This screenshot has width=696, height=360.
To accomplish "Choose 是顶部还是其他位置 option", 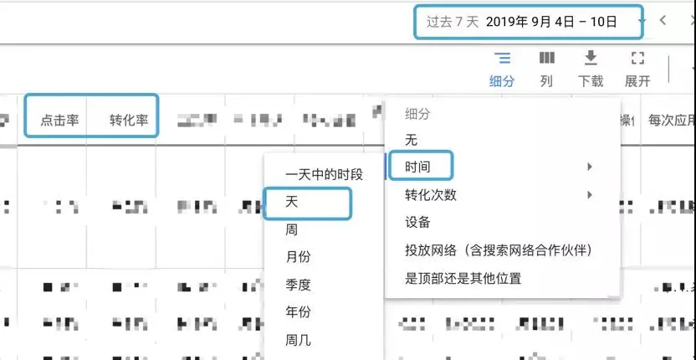I will point(463,278).
